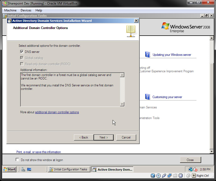Click Customer Experience Improvement Program text
The image size is (216, 181).
click(x=166, y=71)
